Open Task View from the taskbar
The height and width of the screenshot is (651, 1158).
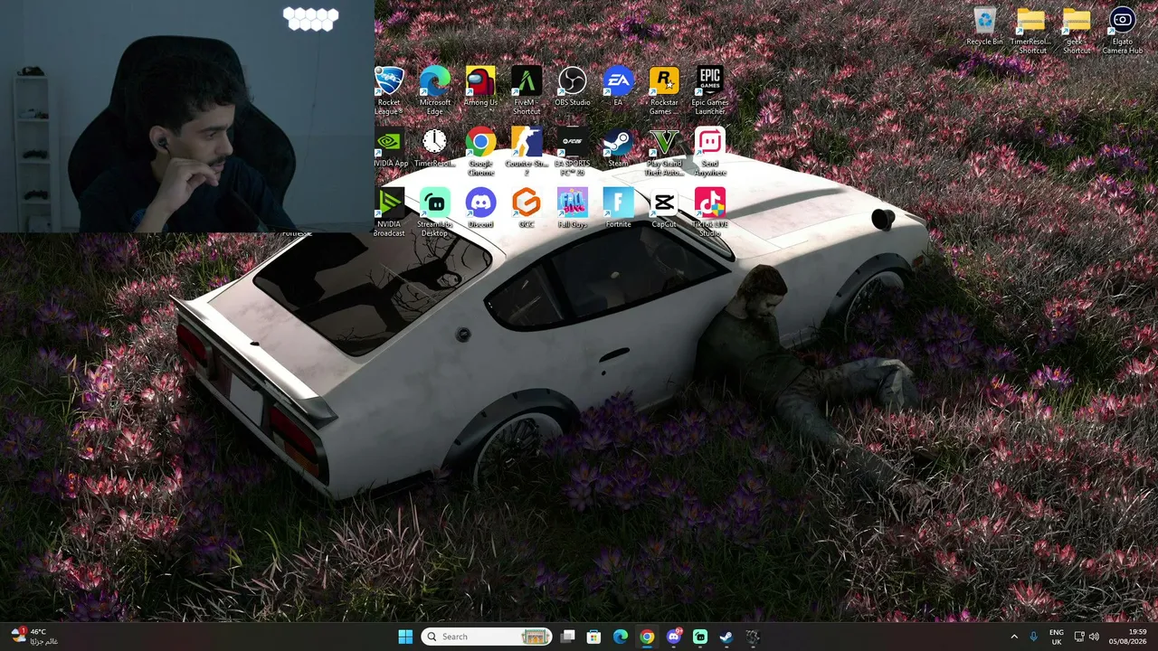pos(567,637)
